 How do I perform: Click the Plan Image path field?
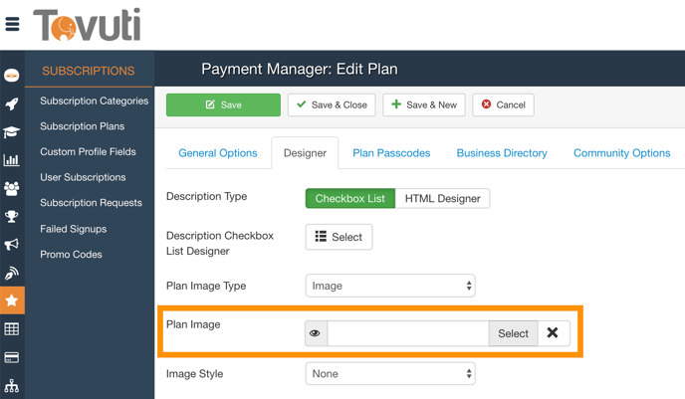[407, 333]
